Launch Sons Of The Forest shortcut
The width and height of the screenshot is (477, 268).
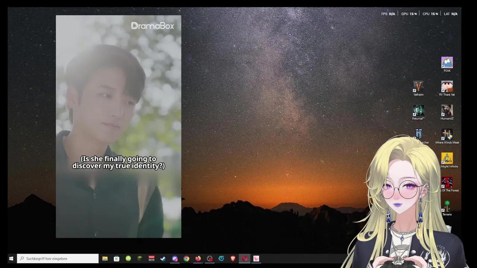point(447,184)
